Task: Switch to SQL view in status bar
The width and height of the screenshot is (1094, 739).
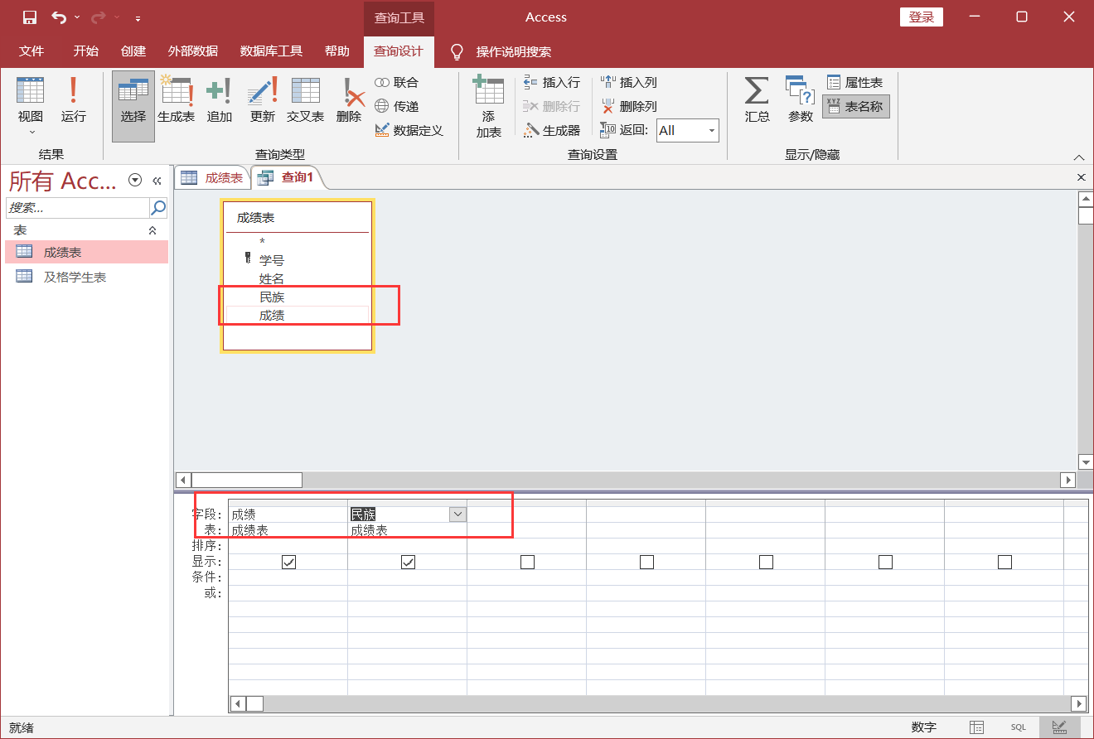Action: click(x=1018, y=727)
